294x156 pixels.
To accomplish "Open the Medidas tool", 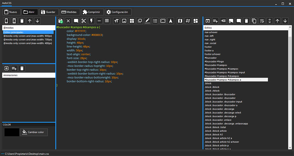I will point(70,12).
